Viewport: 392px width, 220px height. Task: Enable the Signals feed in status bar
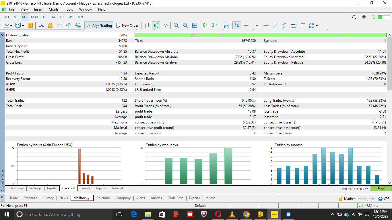(x=366, y=199)
